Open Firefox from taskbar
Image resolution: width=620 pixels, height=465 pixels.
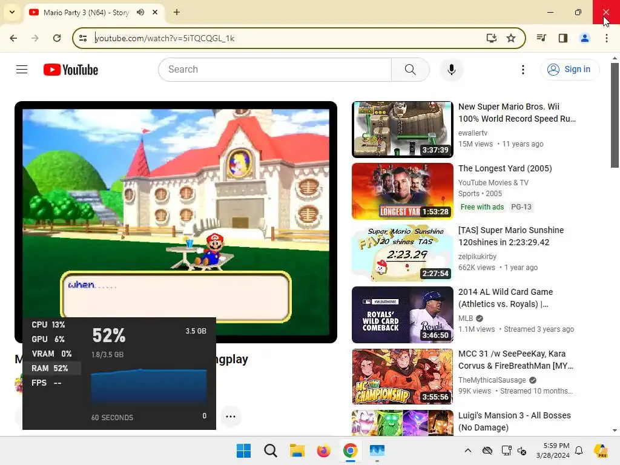coord(323,450)
